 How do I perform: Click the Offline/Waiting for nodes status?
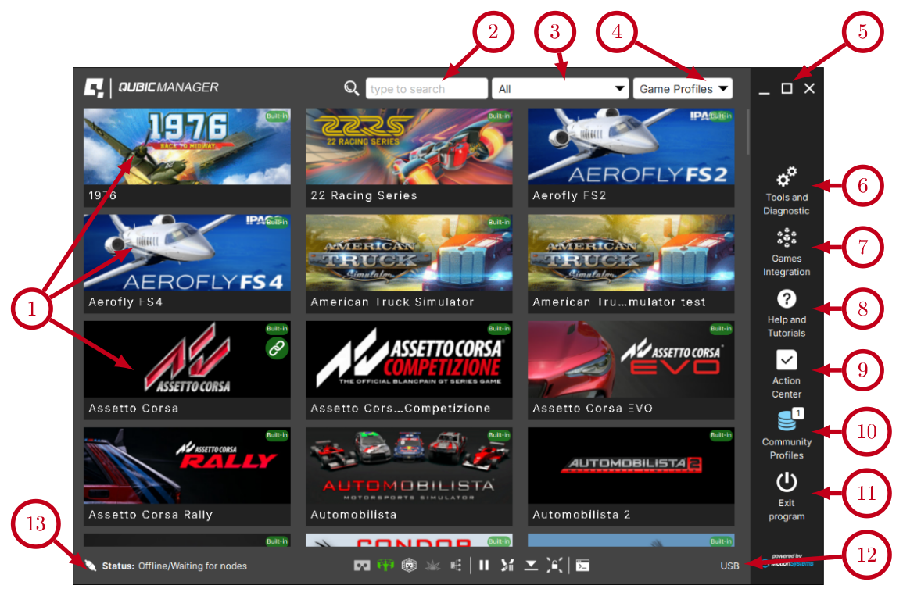[192, 566]
